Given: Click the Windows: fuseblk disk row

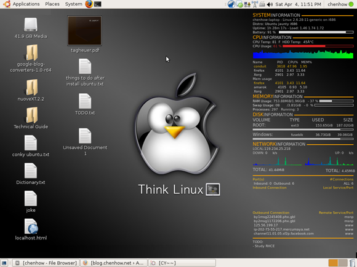Looking at the screenshot, I should 303,134.
